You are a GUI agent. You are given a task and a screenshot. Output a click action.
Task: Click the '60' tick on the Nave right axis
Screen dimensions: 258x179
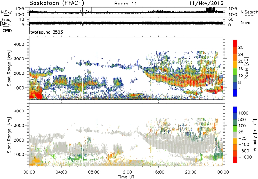231,19
